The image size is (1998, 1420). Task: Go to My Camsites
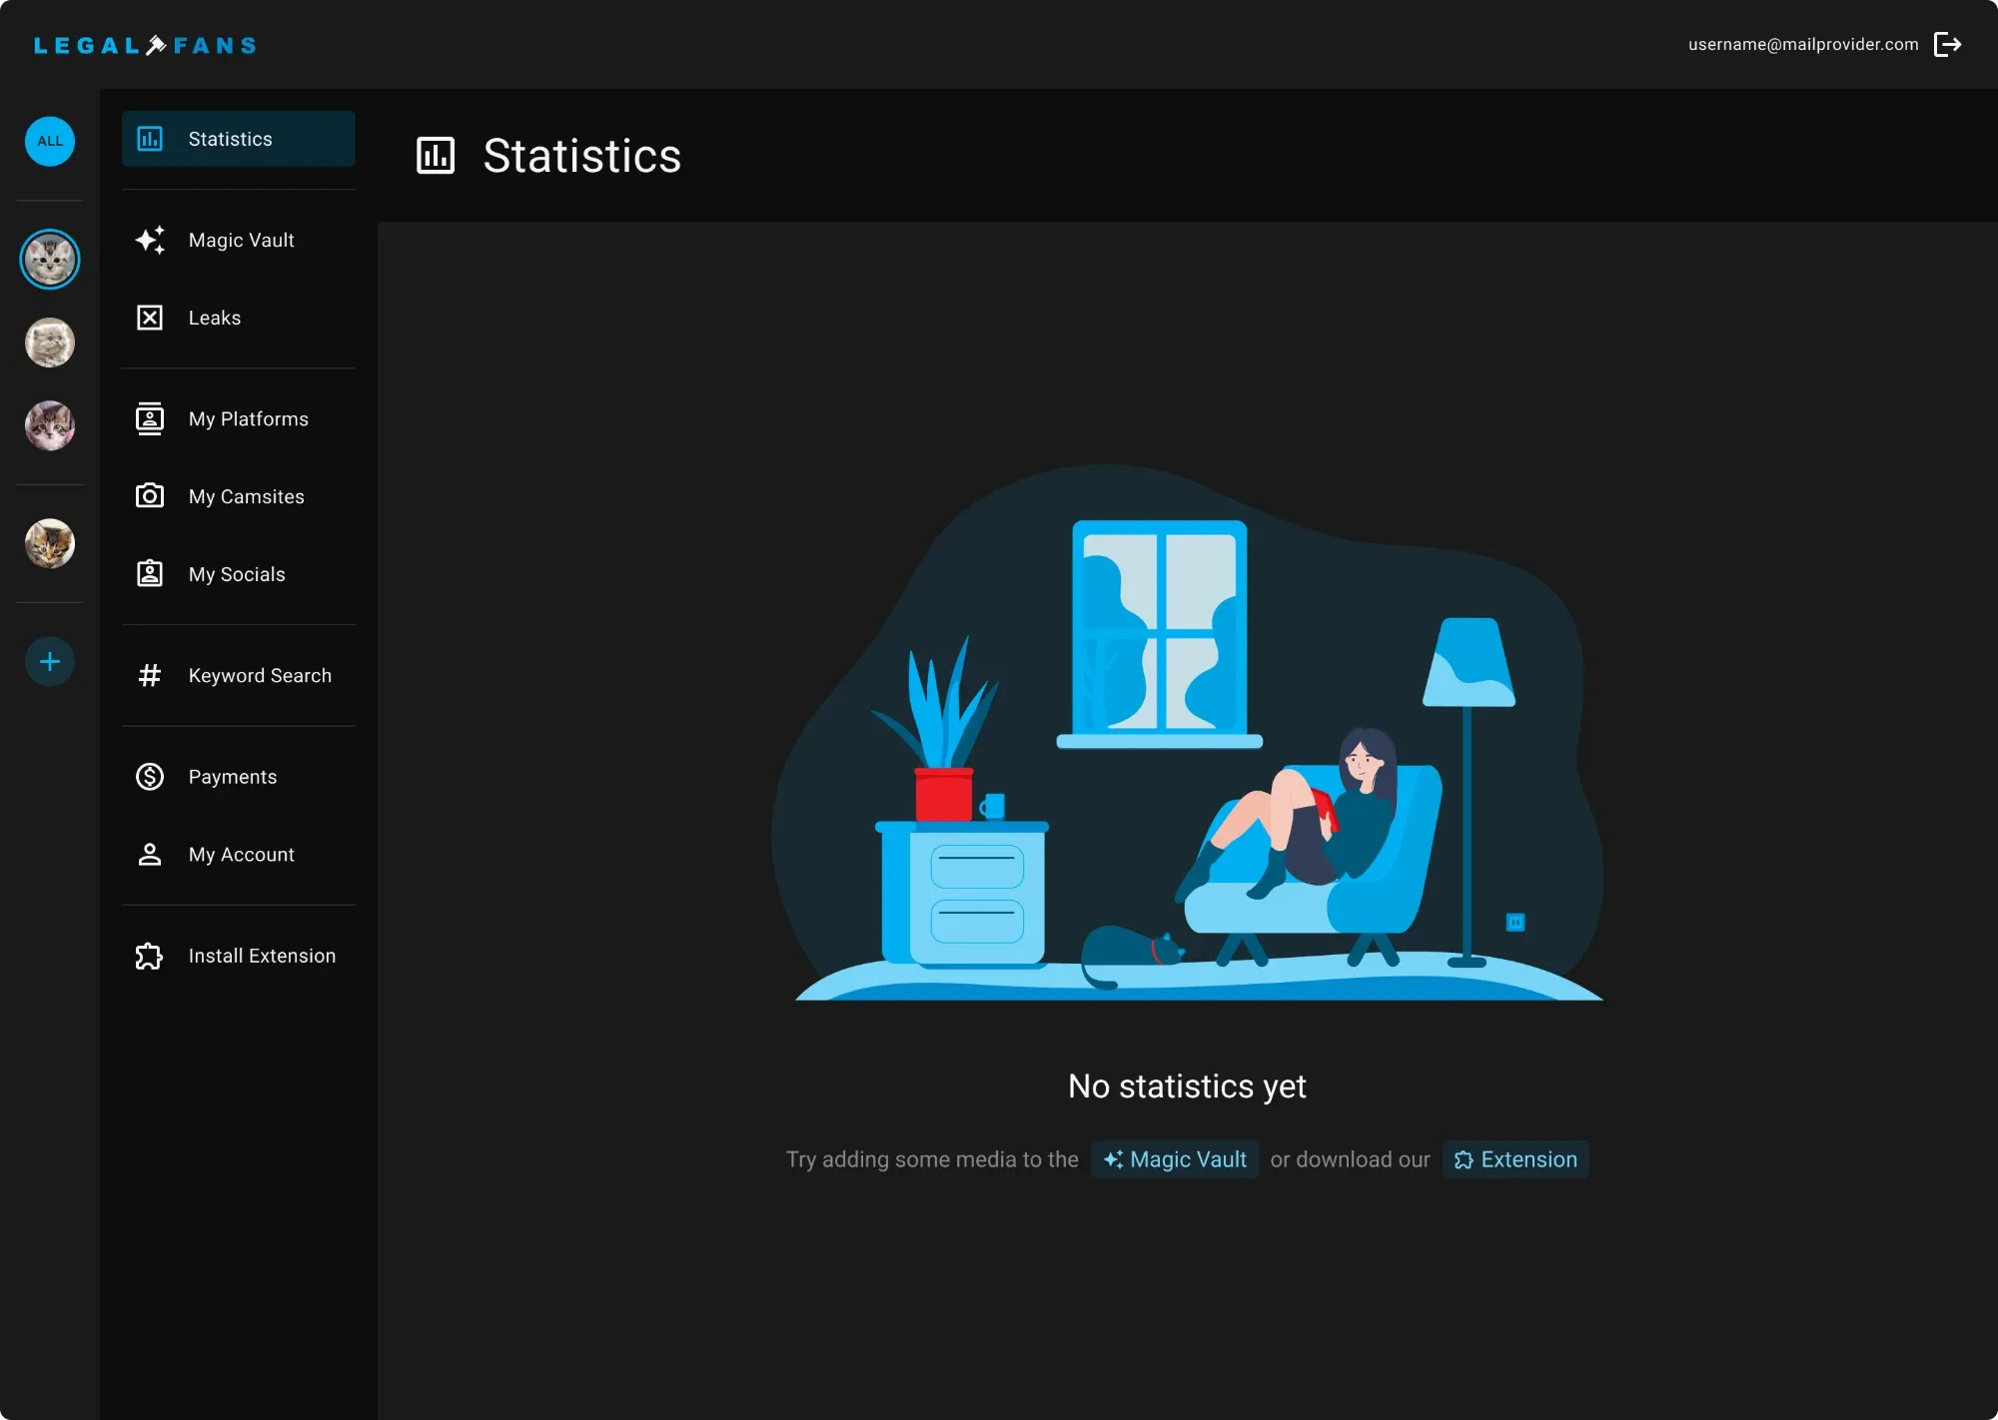(x=238, y=496)
